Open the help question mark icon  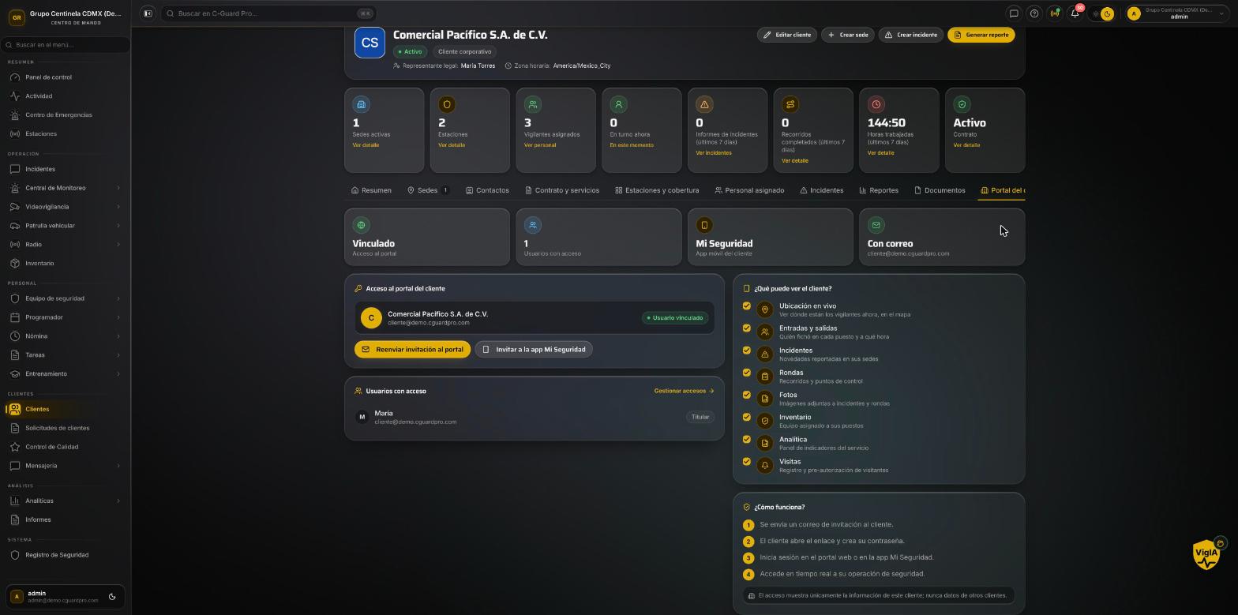[x=1034, y=13]
